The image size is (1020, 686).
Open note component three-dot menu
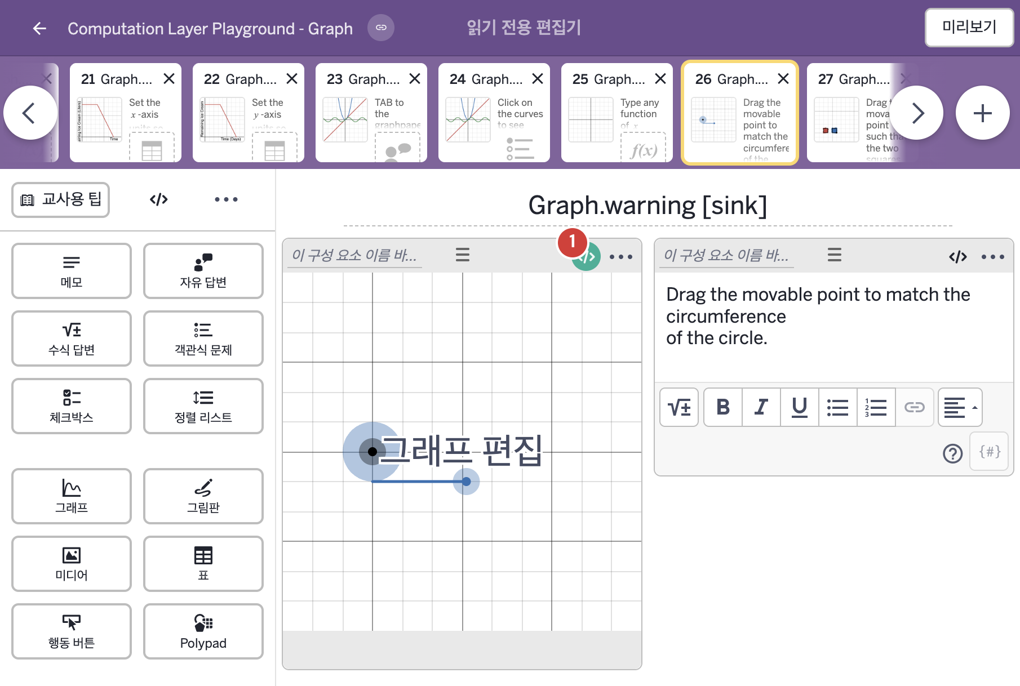coord(993,257)
